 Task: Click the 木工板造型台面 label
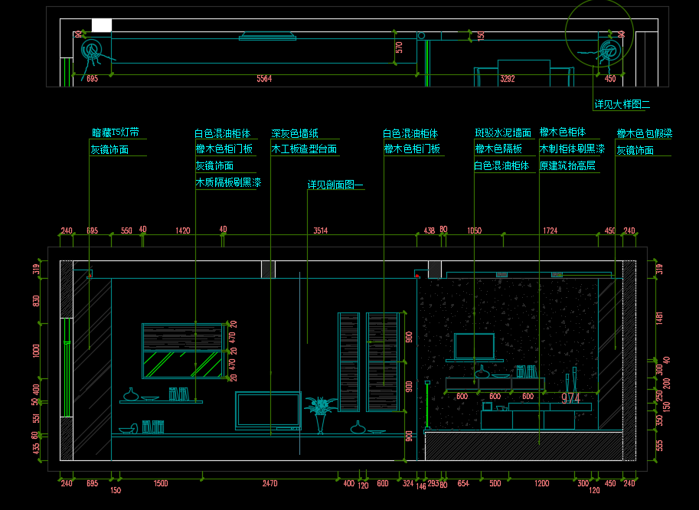304,149
